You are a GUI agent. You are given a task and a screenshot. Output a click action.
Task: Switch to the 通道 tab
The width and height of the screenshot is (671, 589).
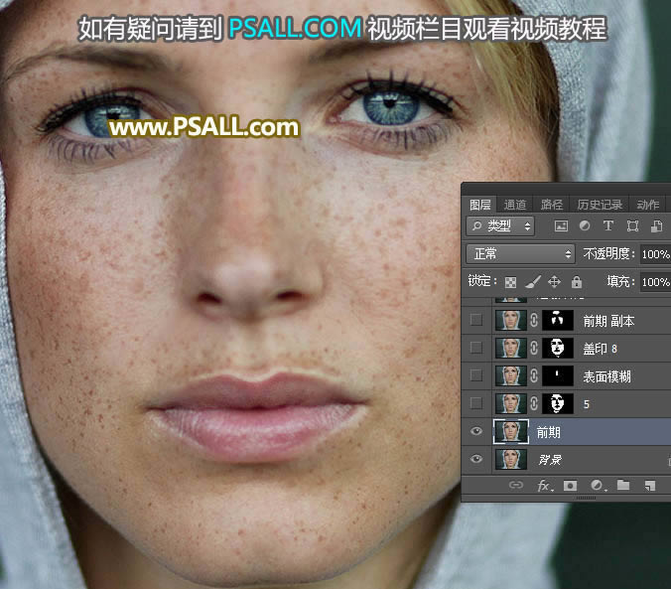click(x=514, y=205)
